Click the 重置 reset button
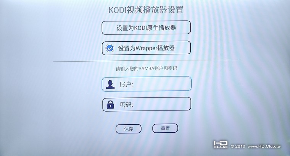 [x=165, y=128]
